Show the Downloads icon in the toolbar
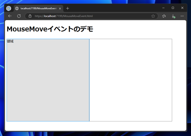 click(173, 16)
